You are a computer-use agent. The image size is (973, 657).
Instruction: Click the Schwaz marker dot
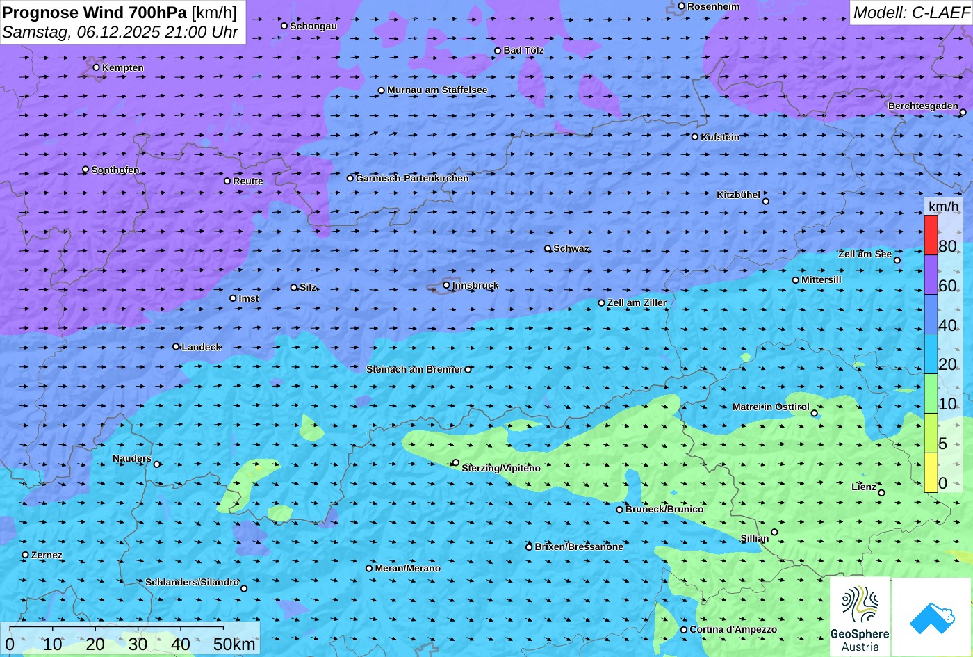pyautogui.click(x=548, y=248)
